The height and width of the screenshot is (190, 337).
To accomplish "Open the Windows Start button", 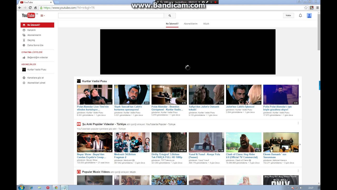I will [21, 187].
